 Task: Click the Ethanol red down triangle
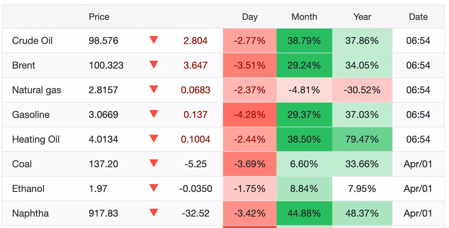[154, 188]
